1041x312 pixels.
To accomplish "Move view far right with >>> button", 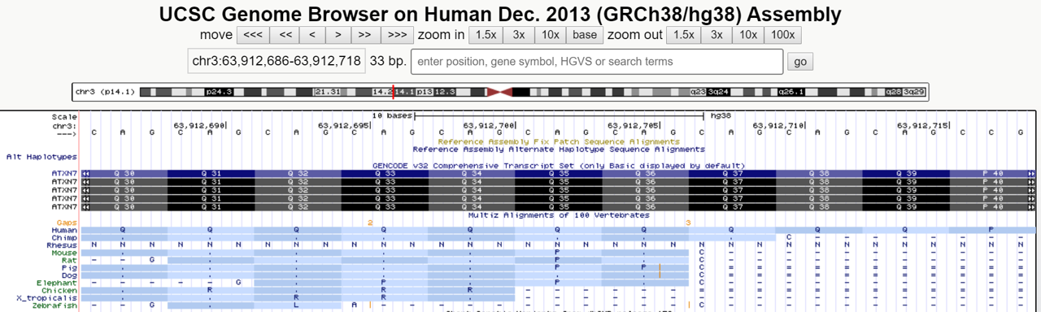I will click(398, 35).
